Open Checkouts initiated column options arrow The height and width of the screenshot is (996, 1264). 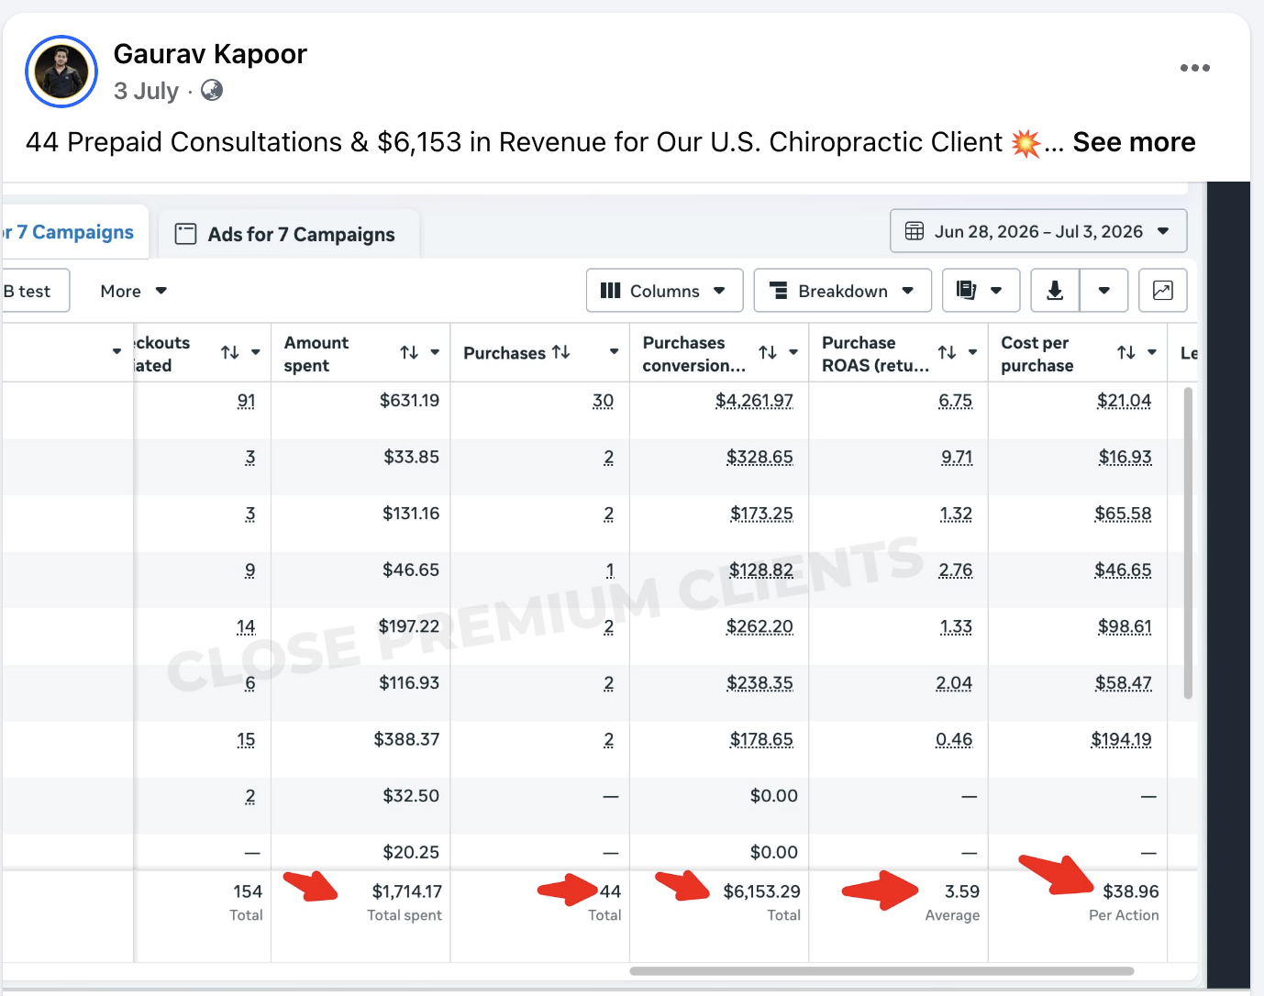coord(256,352)
